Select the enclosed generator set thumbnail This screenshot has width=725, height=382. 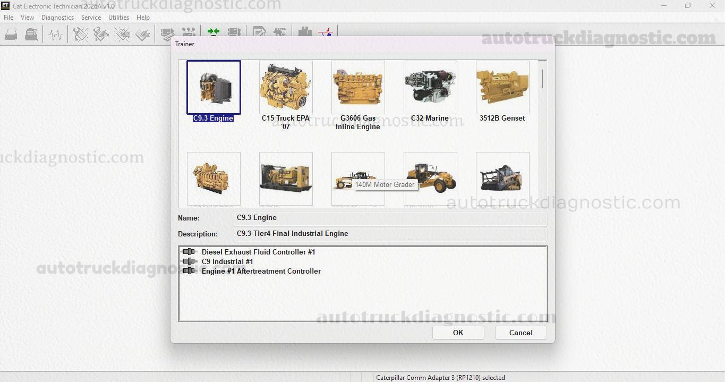click(x=286, y=179)
